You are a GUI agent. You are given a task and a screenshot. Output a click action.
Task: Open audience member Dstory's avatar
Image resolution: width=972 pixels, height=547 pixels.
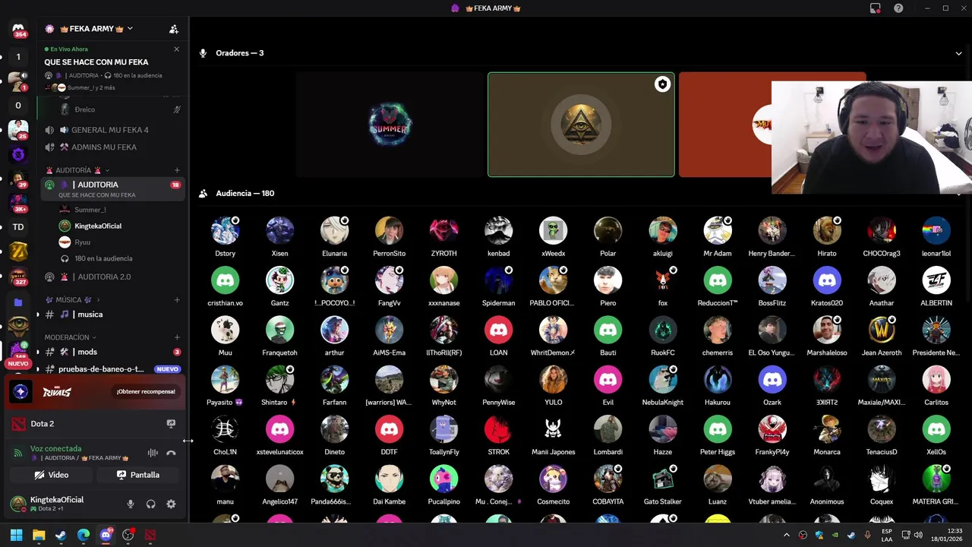(x=225, y=231)
